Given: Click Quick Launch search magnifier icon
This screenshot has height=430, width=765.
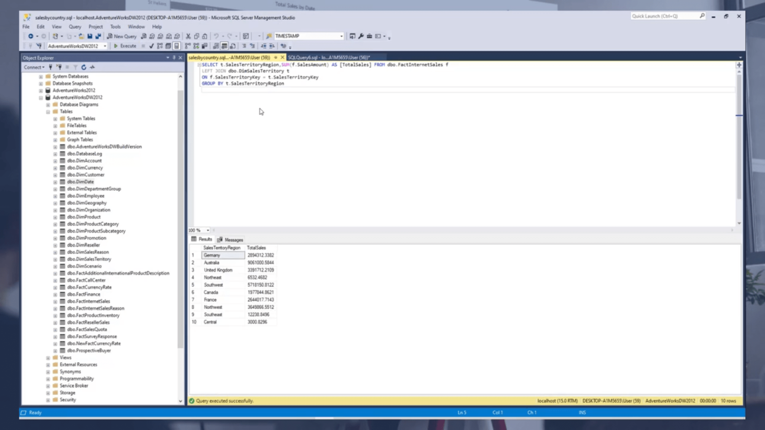Looking at the screenshot, I should click(702, 16).
